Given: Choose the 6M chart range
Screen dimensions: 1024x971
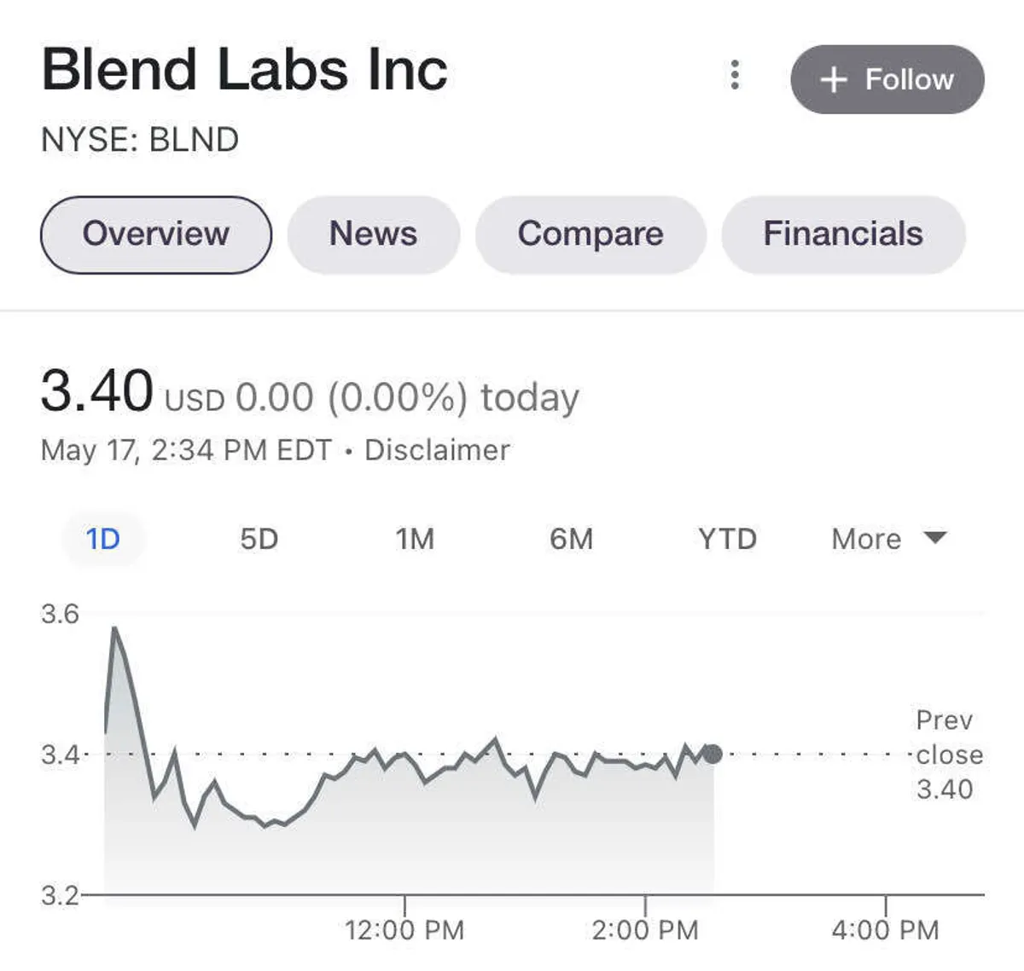Looking at the screenshot, I should [571, 539].
